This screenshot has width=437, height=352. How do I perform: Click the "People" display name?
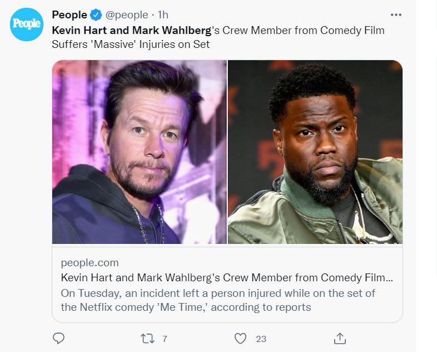tap(69, 15)
